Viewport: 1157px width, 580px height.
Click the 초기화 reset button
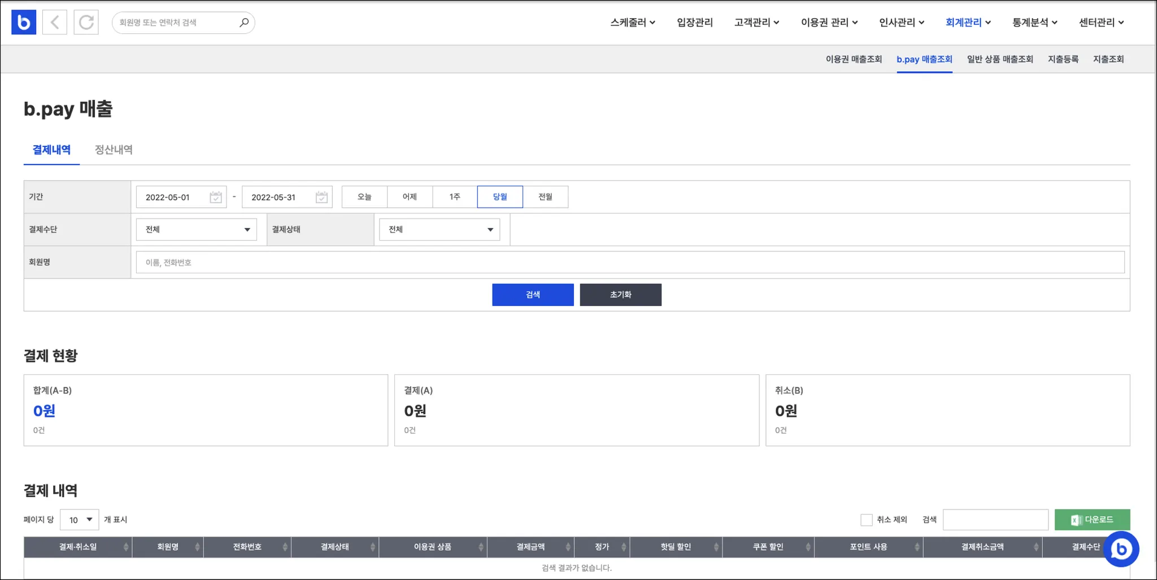620,295
